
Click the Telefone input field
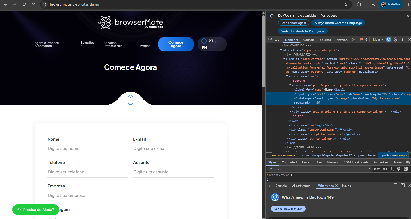coord(88,172)
